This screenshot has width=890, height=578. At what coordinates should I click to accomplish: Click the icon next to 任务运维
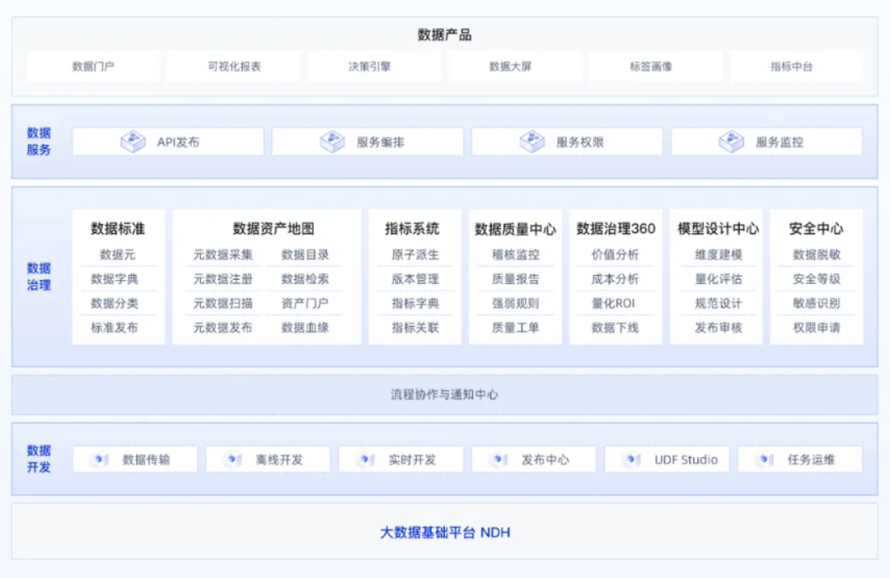tap(765, 459)
